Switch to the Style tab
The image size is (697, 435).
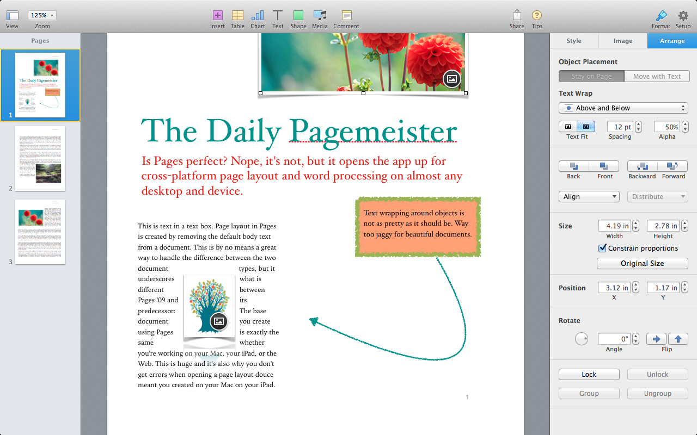click(574, 41)
